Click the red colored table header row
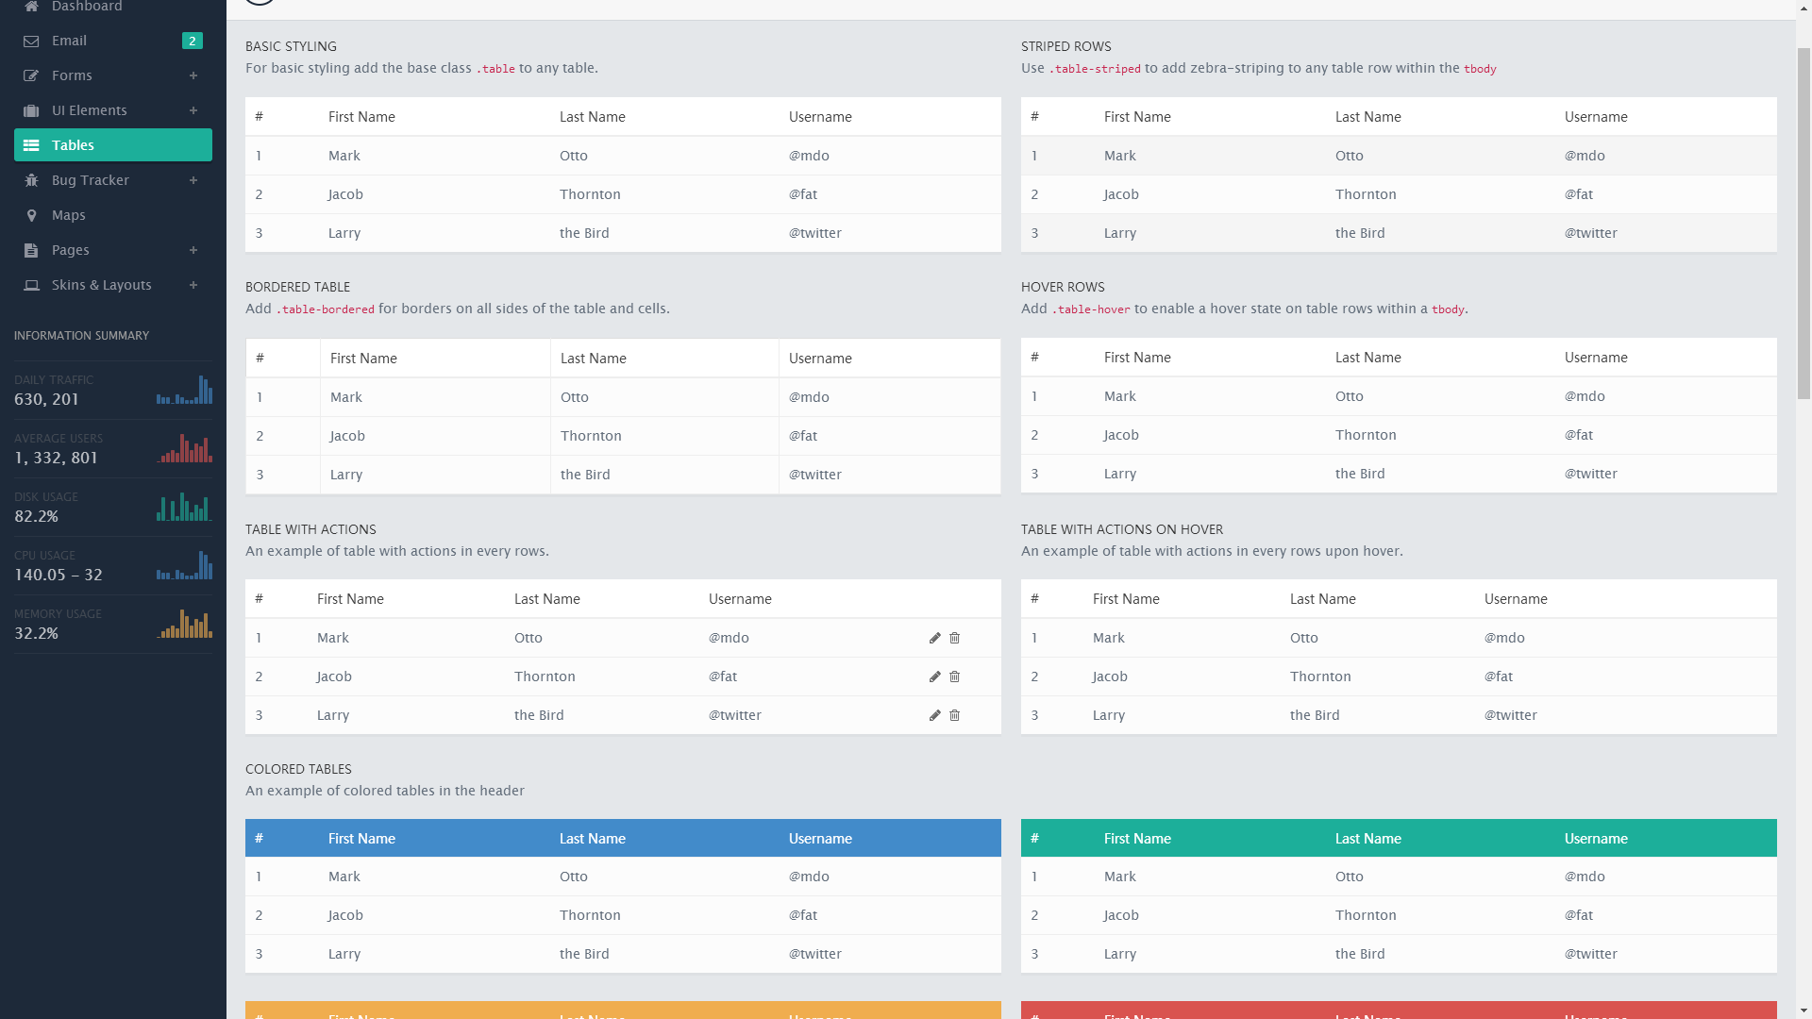This screenshot has height=1019, width=1812. tap(1399, 1011)
